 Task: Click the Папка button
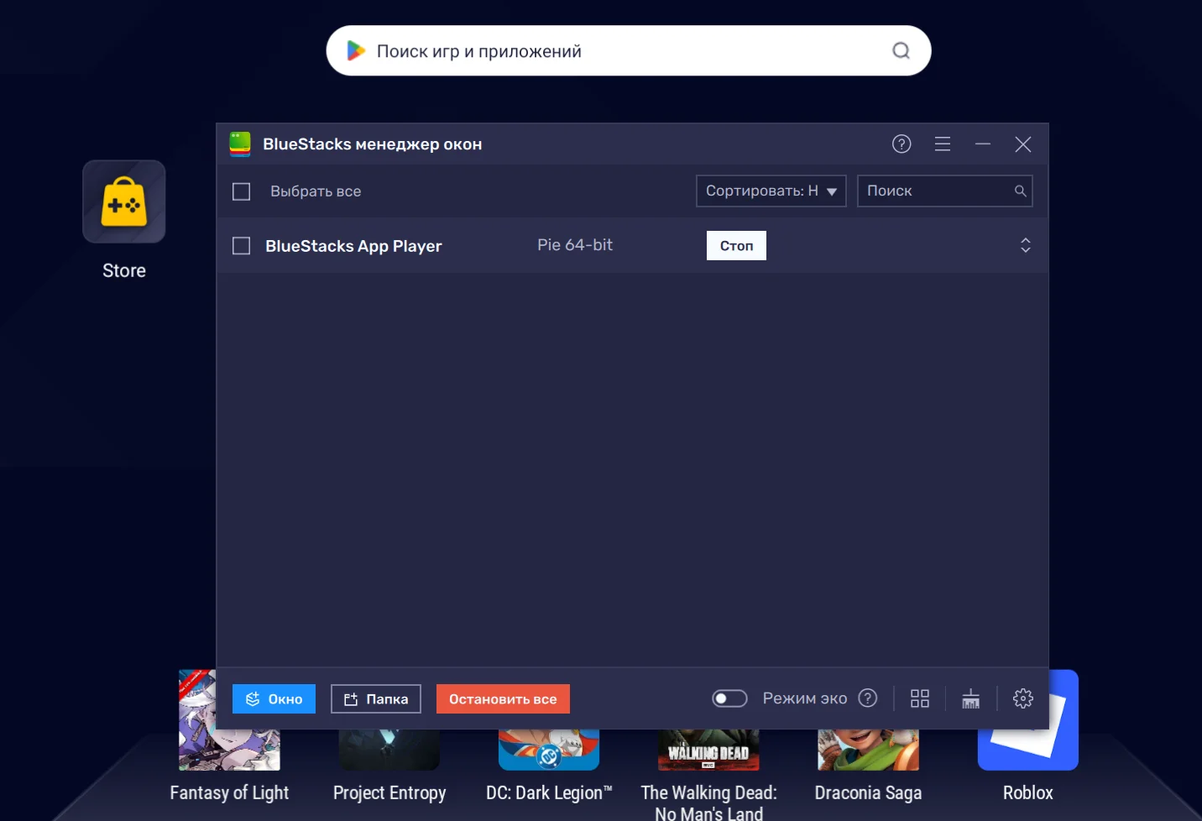[376, 699]
